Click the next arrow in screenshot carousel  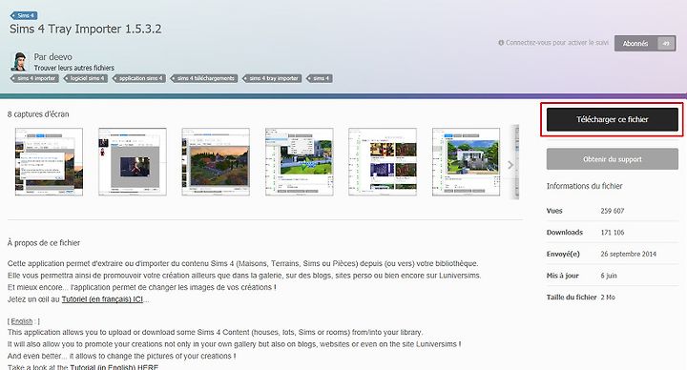[510, 165]
